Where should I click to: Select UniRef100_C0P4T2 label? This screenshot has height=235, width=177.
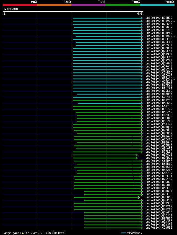[x=159, y=97]
